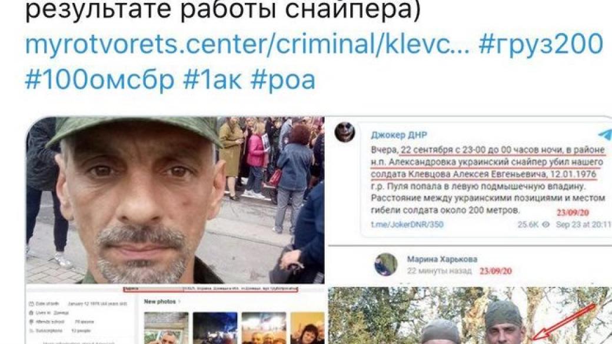The width and height of the screenshot is (612, 344).
Task: Open Марина Харькова's profile name
Action: [x=442, y=259]
